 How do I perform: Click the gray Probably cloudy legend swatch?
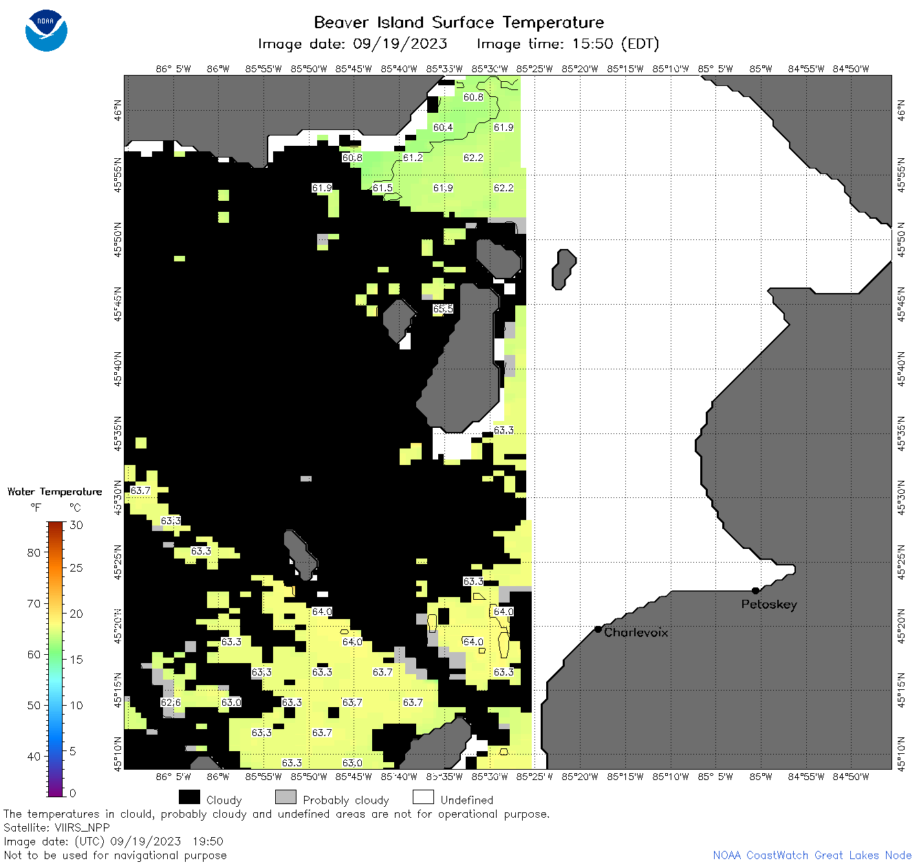tap(285, 797)
